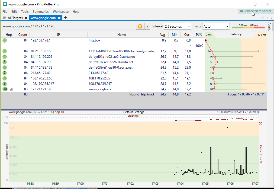Image resolution: width=274 pixels, height=189 pixels.
Task: Click the Focus time range text
Action: click(x=246, y=94)
